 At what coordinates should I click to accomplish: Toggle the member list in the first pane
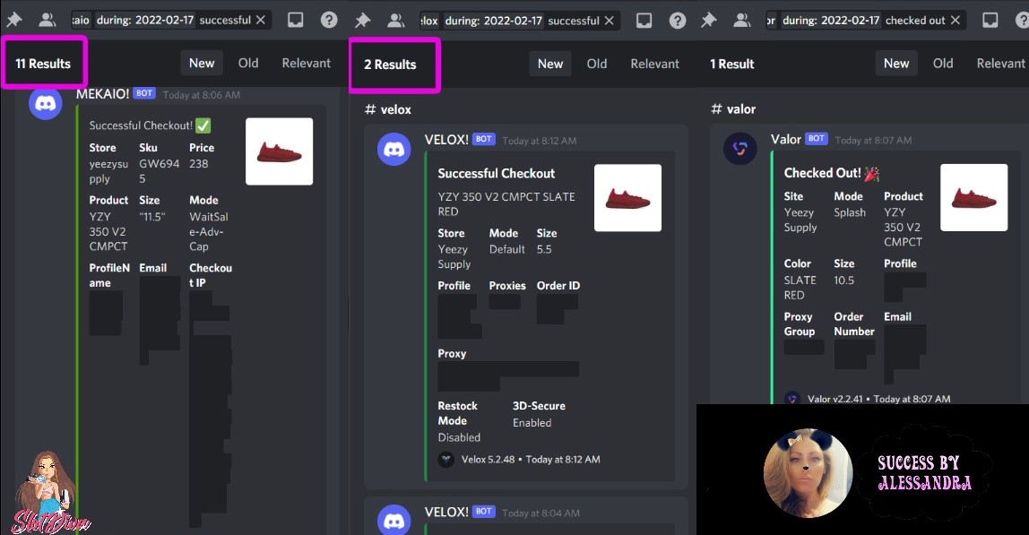click(x=45, y=18)
